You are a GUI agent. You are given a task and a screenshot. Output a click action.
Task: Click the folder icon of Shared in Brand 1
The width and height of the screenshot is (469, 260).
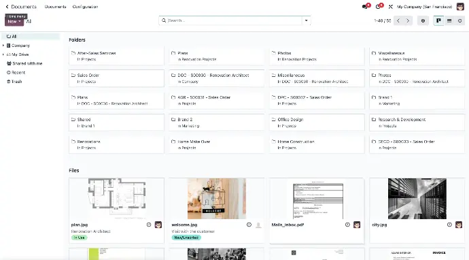pos(73,119)
